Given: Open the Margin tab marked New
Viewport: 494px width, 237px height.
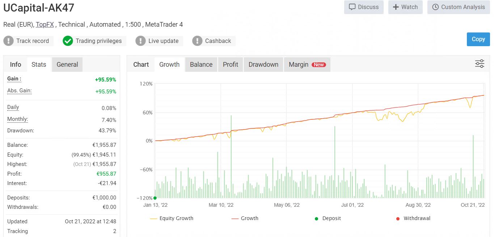Looking at the screenshot, I should [x=307, y=65].
